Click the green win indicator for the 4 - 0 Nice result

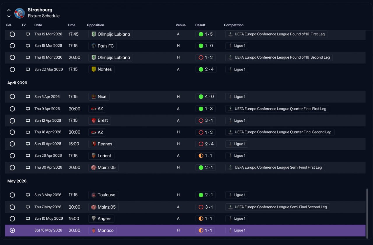(201, 97)
